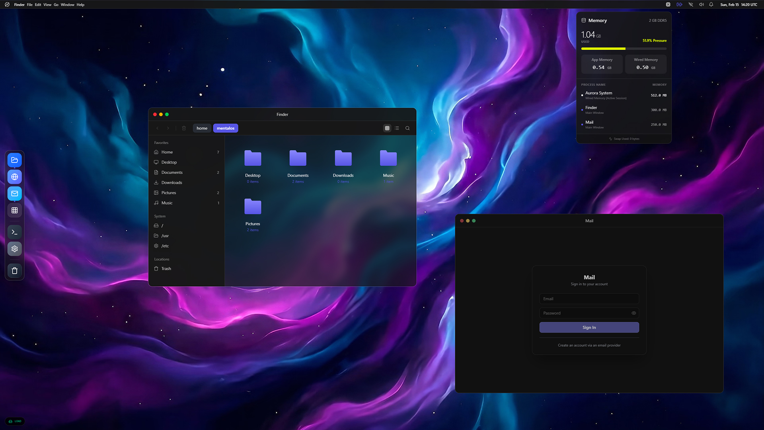The height and width of the screenshot is (430, 764).
Task: Click the Sign In button in Mail
Action: (x=589, y=327)
